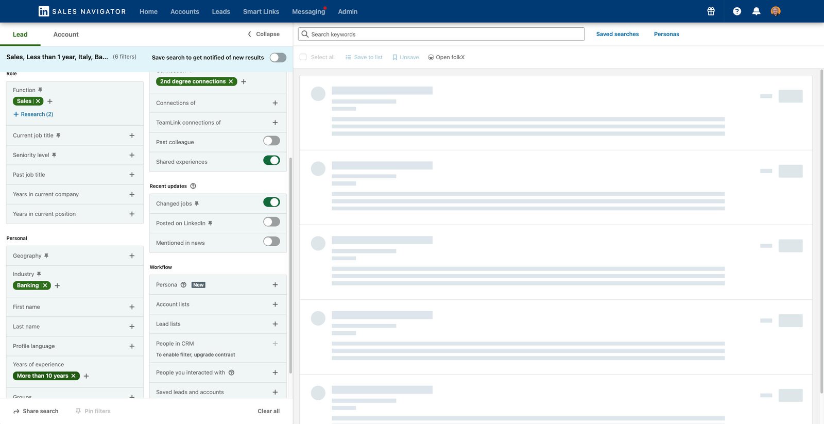Click the Persona info icon
824x424 pixels.
pyautogui.click(x=183, y=285)
